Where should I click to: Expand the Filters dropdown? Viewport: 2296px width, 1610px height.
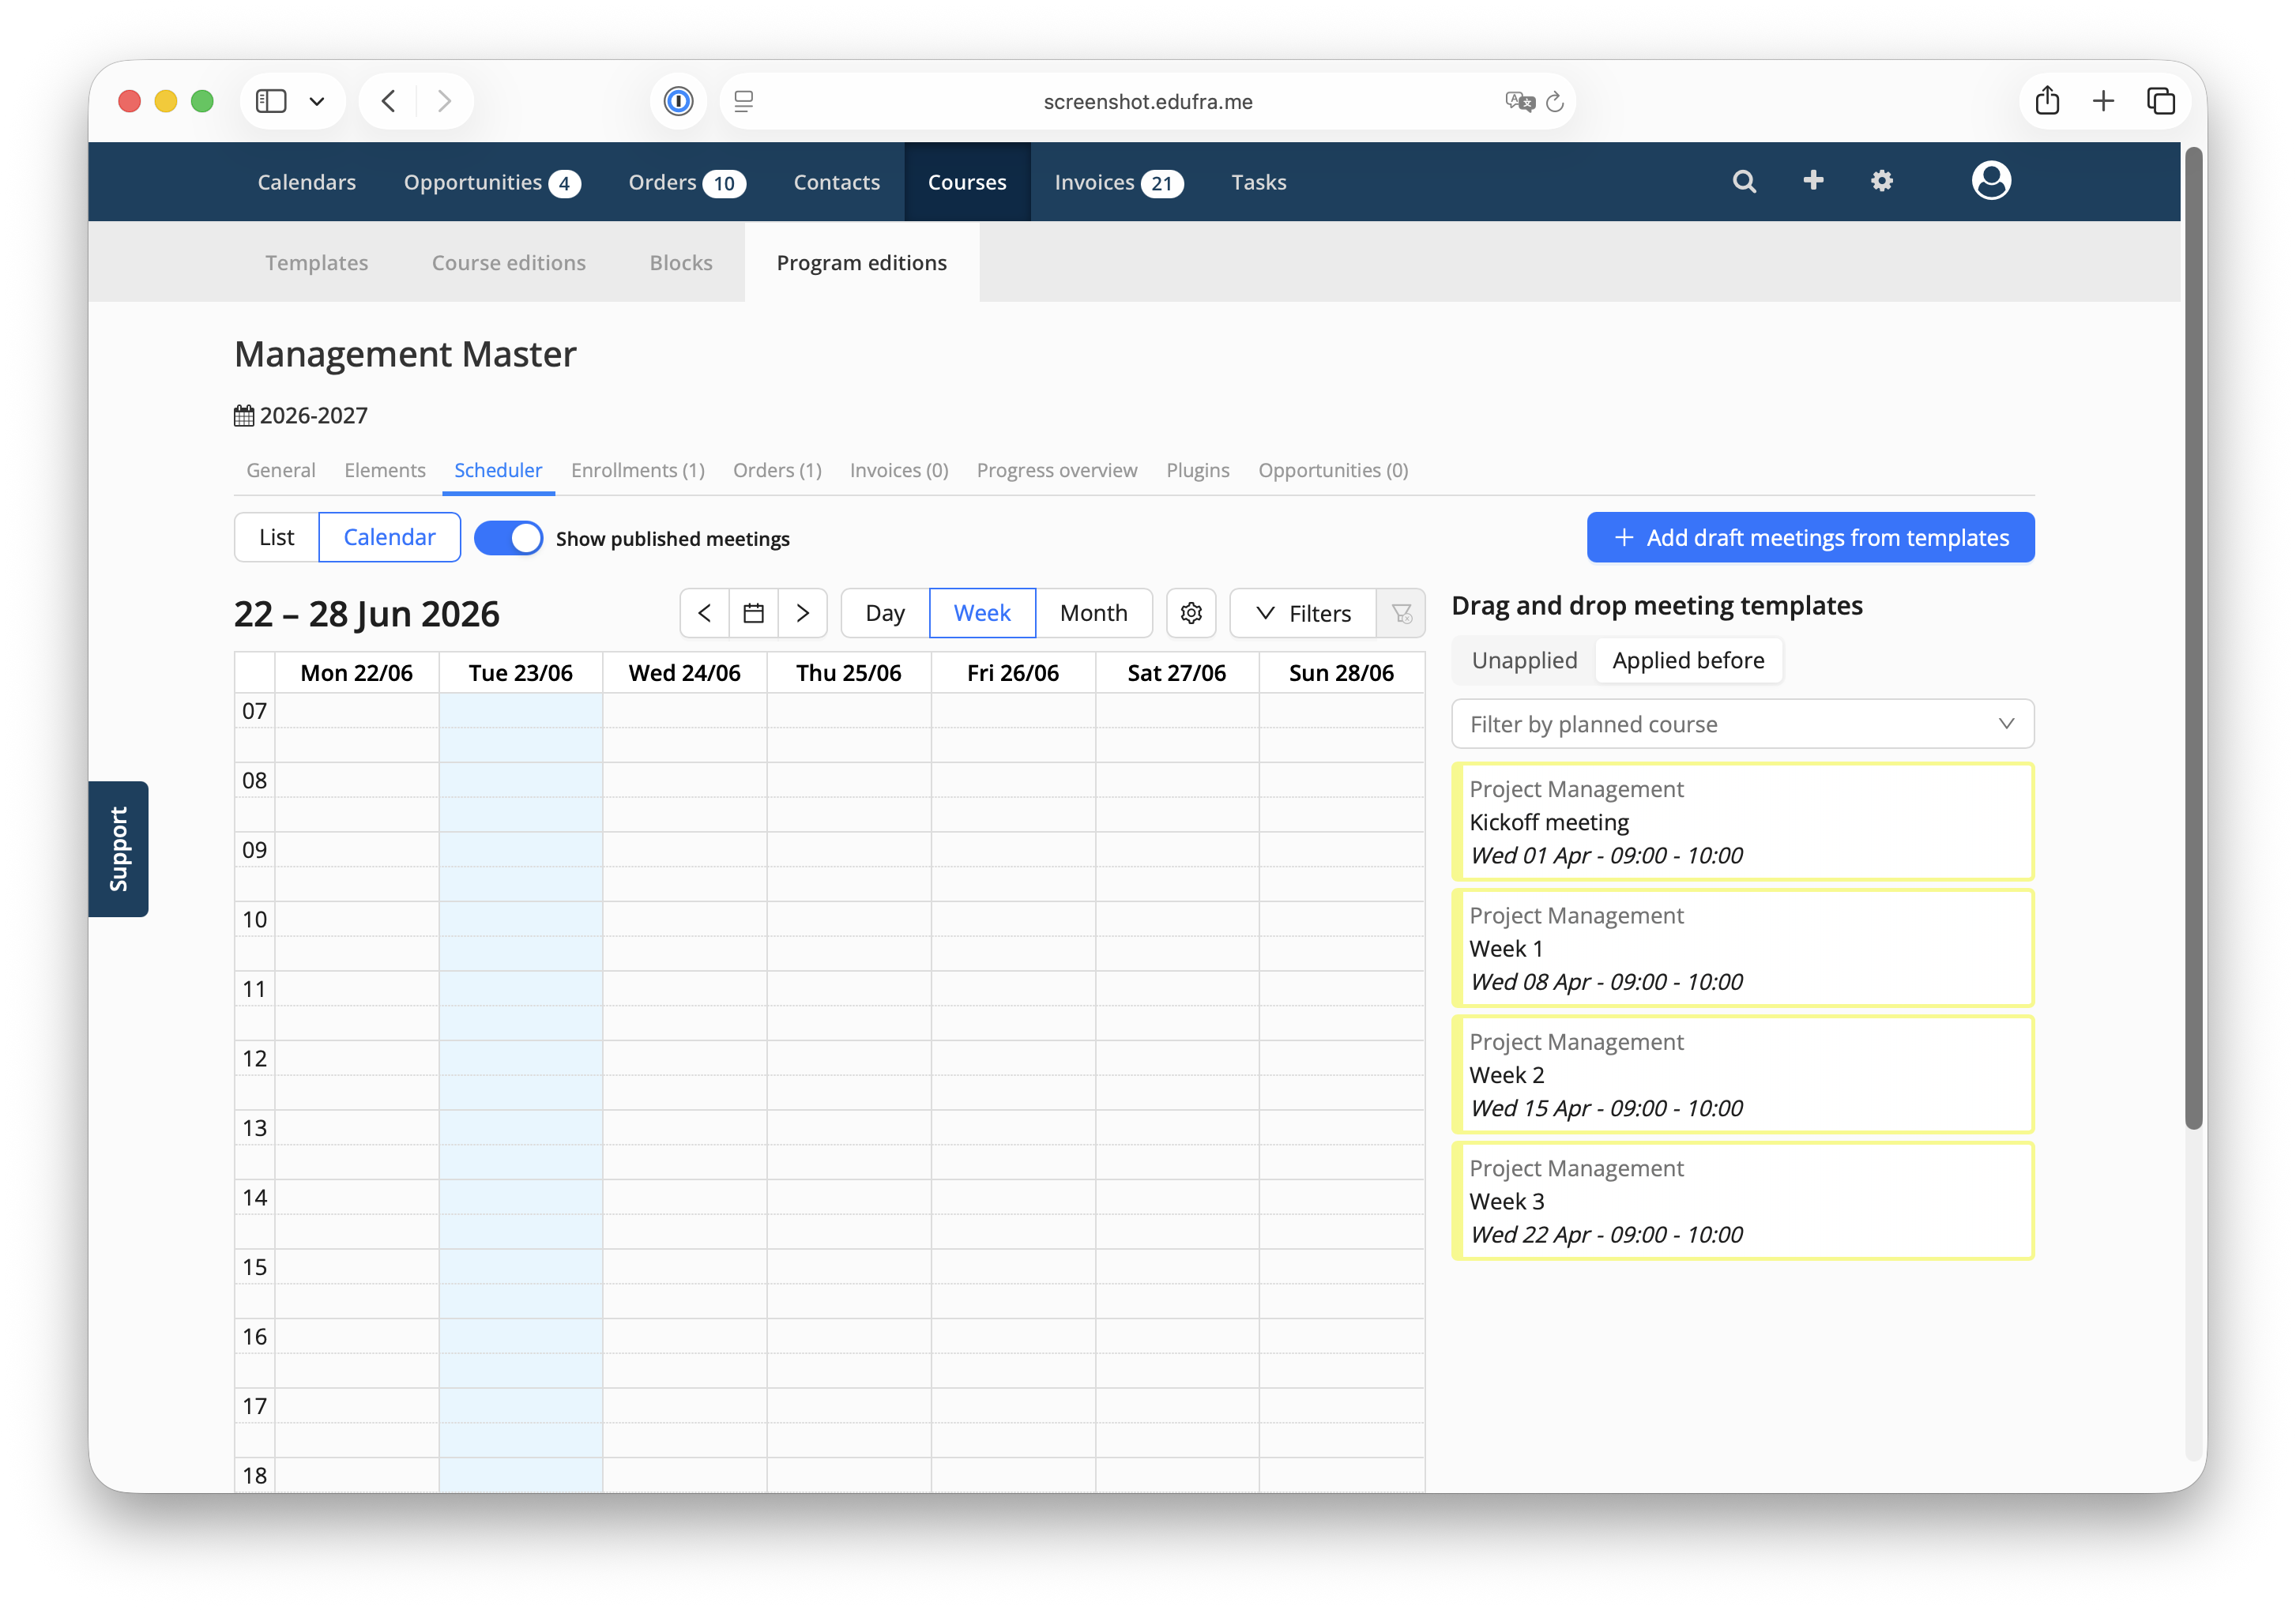click(1303, 613)
